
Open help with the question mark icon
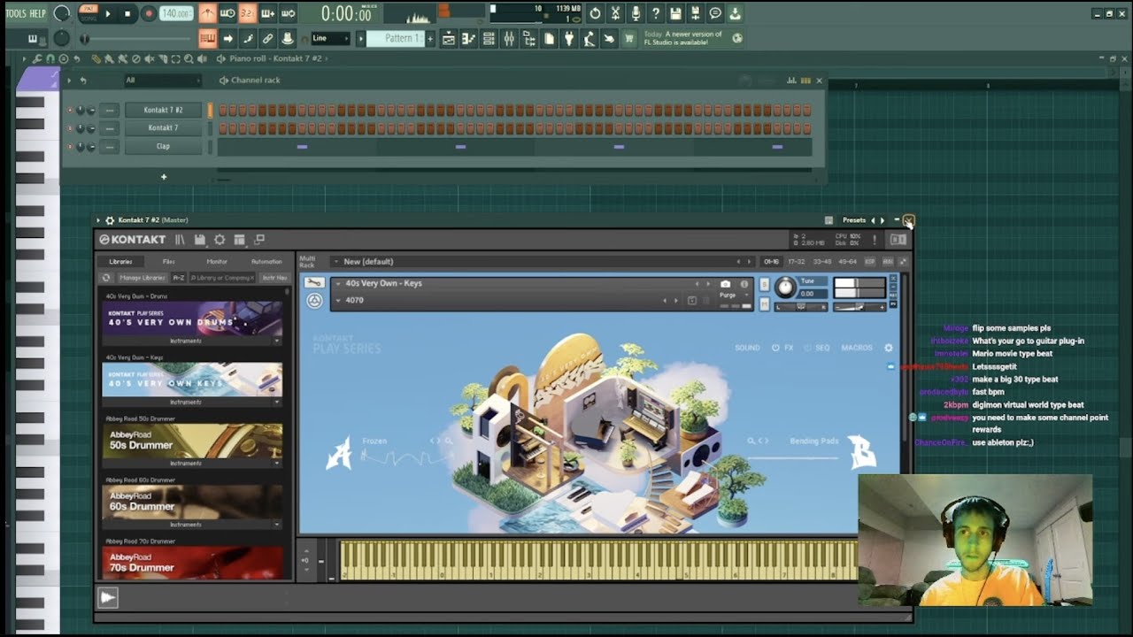point(656,13)
